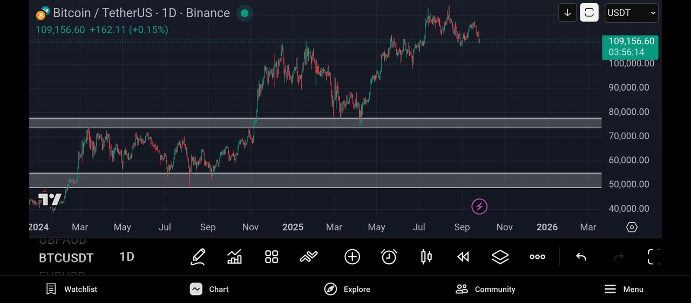Redo the last chart action

[619, 257]
